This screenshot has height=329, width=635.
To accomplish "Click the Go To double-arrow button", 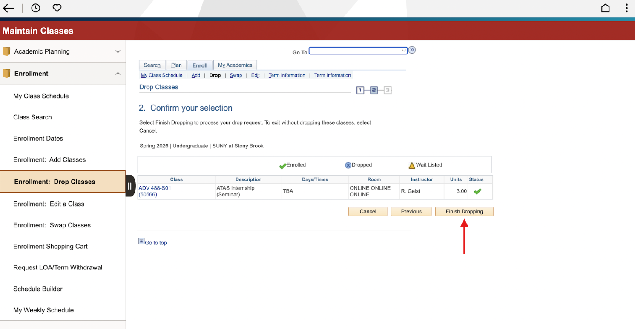I will (x=412, y=50).
